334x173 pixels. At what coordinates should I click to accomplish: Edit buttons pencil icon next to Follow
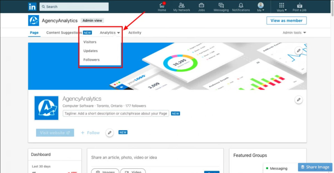click(110, 133)
